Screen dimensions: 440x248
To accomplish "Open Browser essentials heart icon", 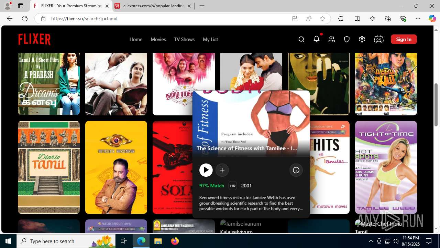I will click(403, 19).
